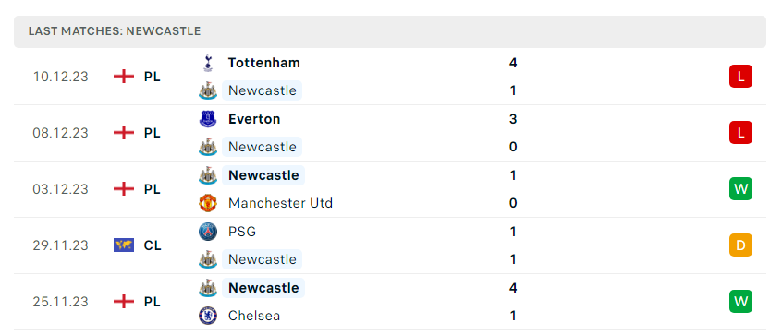The width and height of the screenshot is (770, 335).
Task: Click the Chelsea club crest icon
Action: [x=208, y=316]
